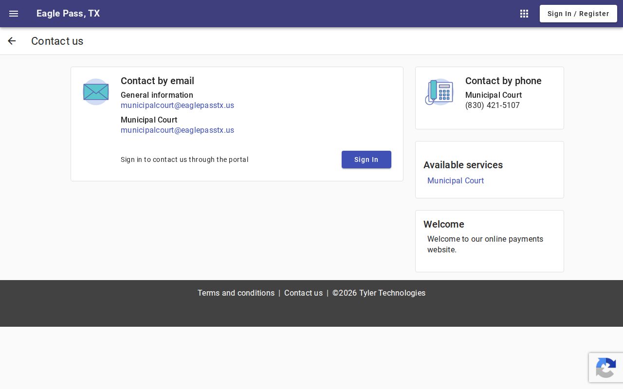Go back using the arrow icon
Screen dimensions: 623x389
[x=12, y=41]
